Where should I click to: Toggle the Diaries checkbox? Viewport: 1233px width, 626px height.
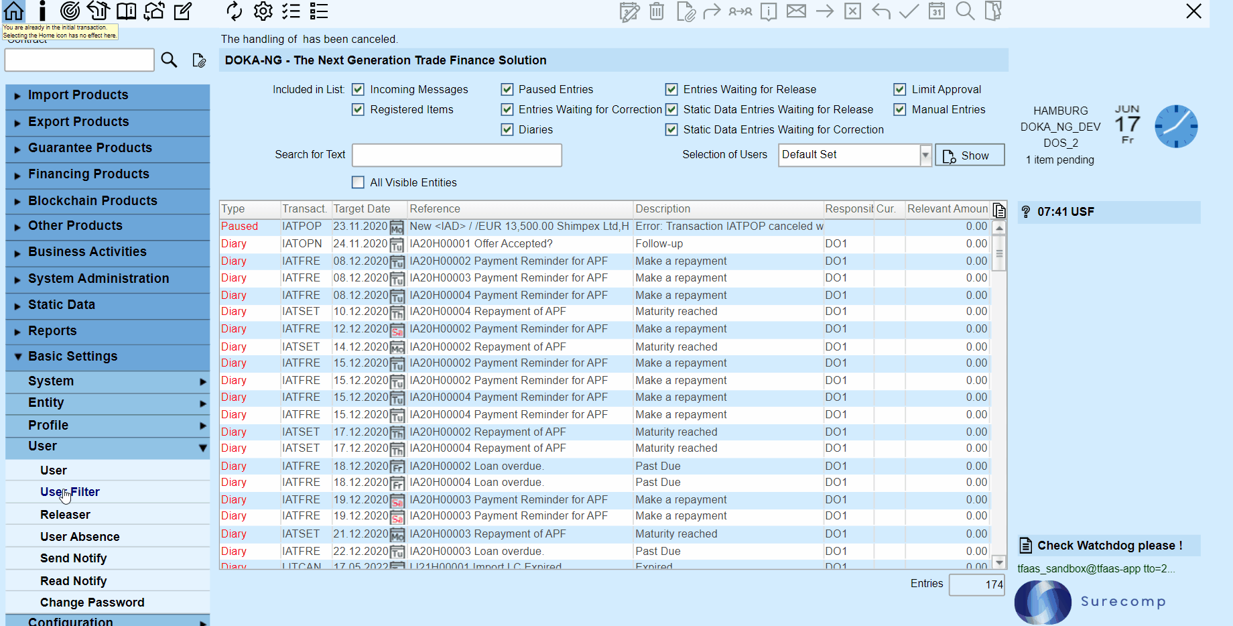(507, 129)
